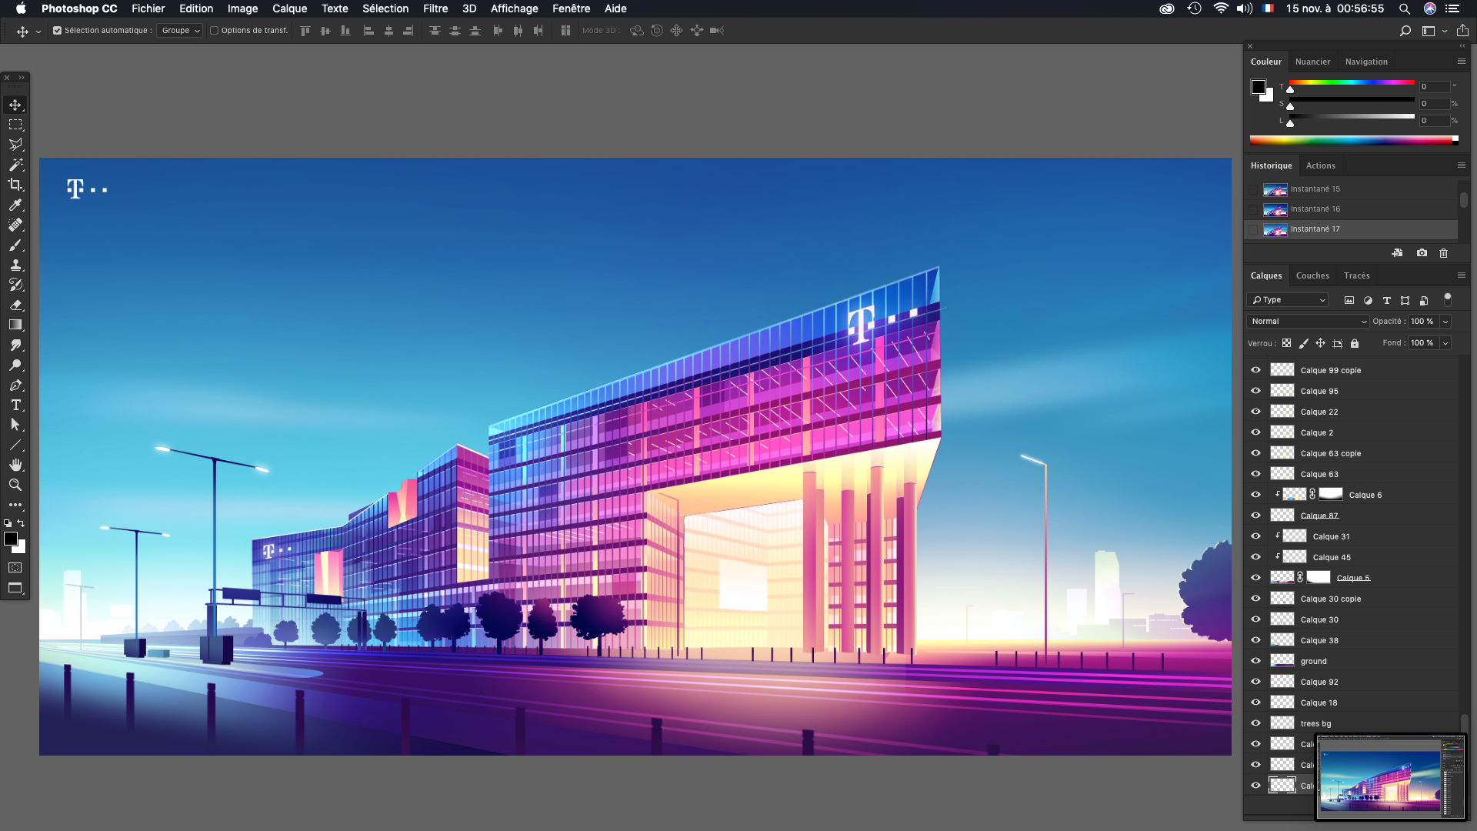Select the Crop tool
The image size is (1477, 831).
pyautogui.click(x=15, y=185)
